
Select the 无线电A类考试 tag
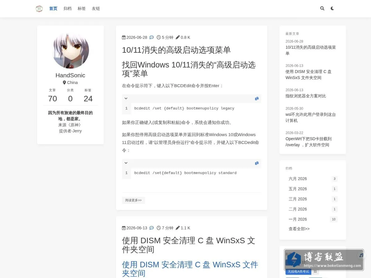pos(298,272)
